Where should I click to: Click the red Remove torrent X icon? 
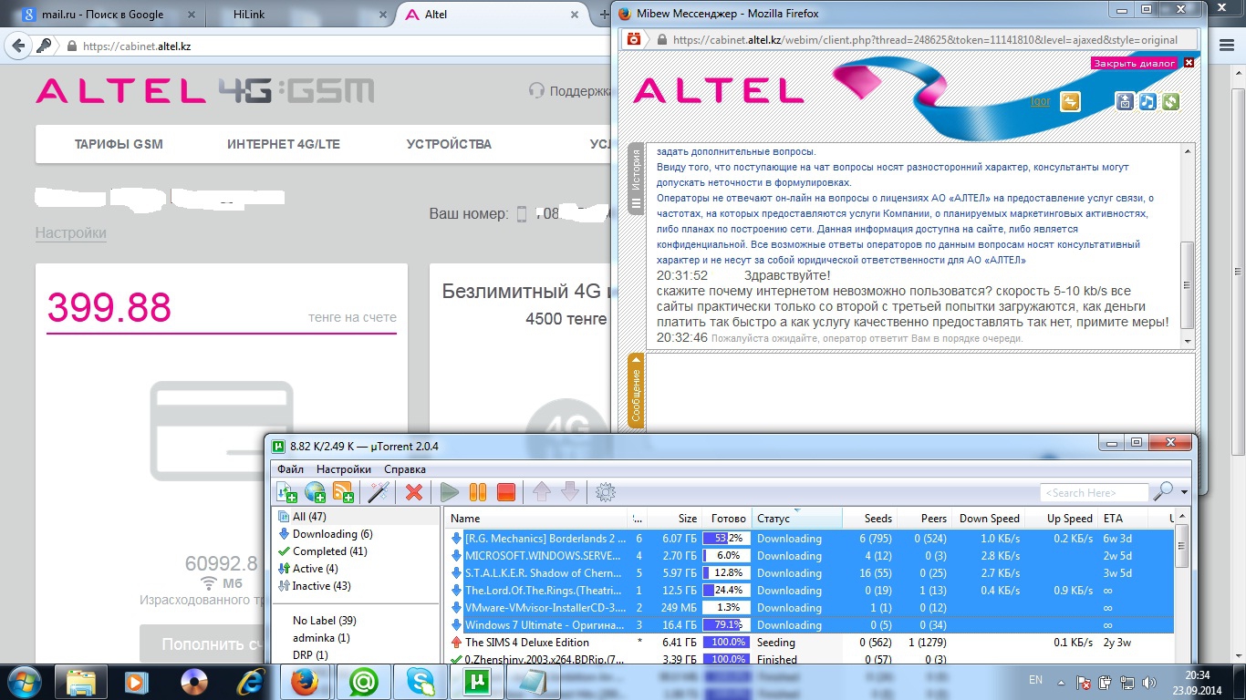pyautogui.click(x=414, y=492)
